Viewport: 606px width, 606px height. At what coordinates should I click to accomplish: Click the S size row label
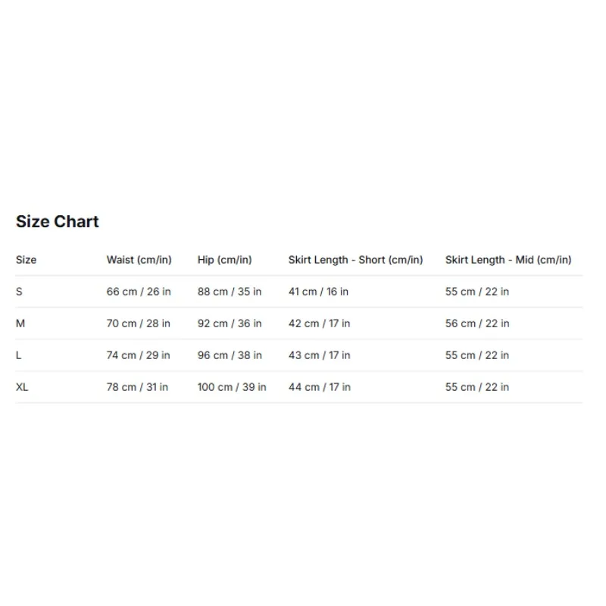(x=19, y=292)
